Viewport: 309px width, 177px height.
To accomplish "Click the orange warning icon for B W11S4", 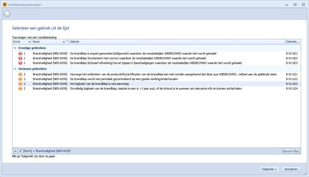I will click(20, 88).
